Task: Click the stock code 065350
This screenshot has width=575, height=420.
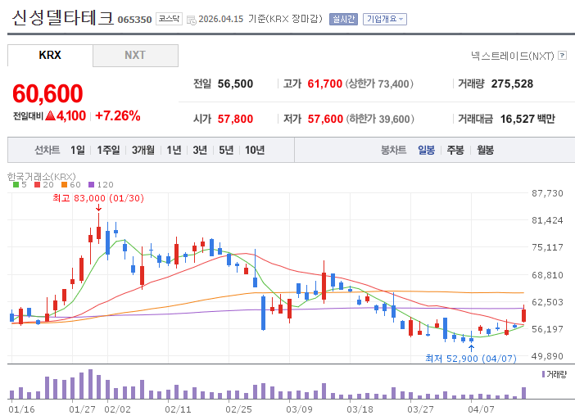Action: [134, 20]
